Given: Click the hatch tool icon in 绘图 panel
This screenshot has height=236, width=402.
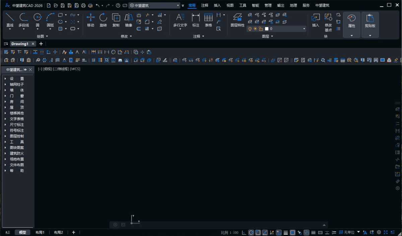Looking at the screenshot, I should point(60,29).
